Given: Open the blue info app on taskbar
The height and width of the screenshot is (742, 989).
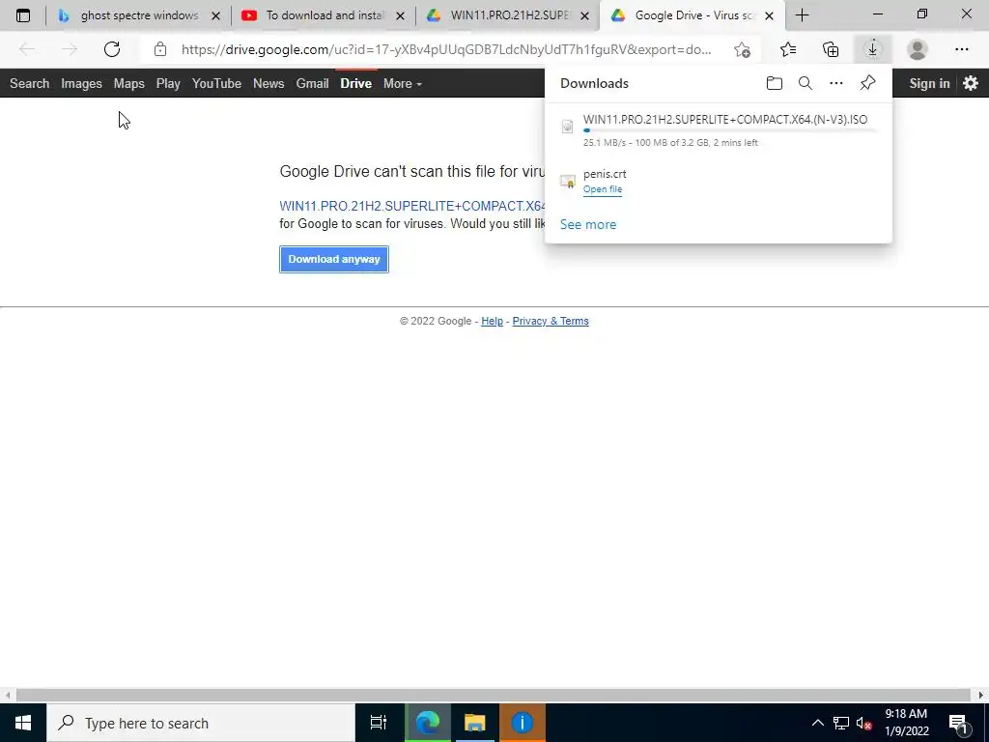Looking at the screenshot, I should point(523,723).
